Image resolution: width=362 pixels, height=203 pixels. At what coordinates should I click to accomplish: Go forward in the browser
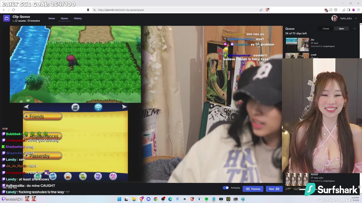[8, 10]
